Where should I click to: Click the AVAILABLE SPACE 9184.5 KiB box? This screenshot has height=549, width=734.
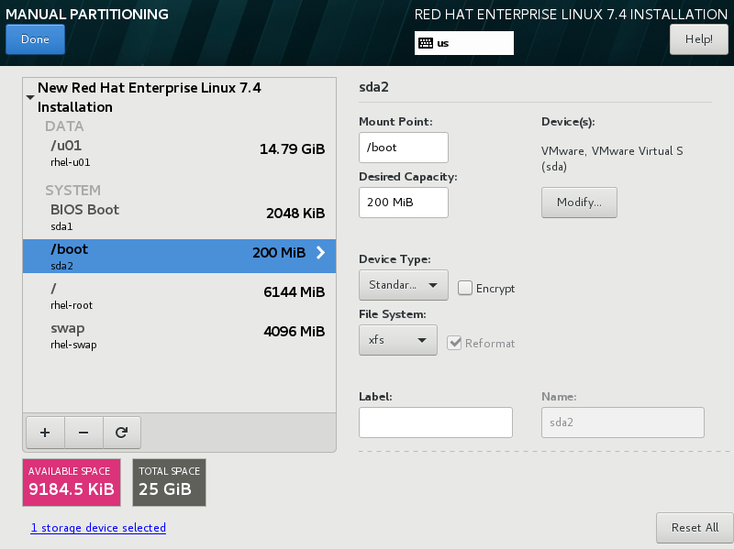tap(72, 482)
